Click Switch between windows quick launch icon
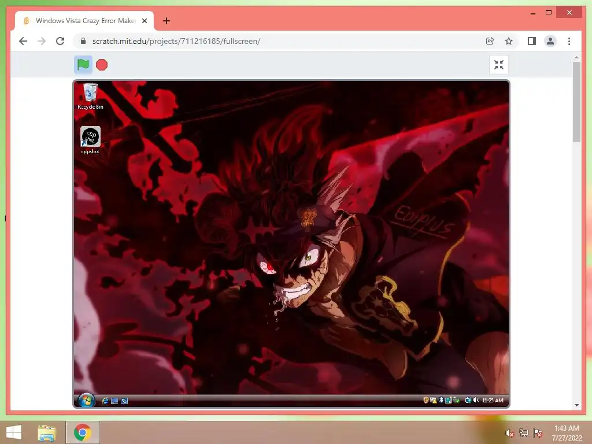 coord(124,401)
